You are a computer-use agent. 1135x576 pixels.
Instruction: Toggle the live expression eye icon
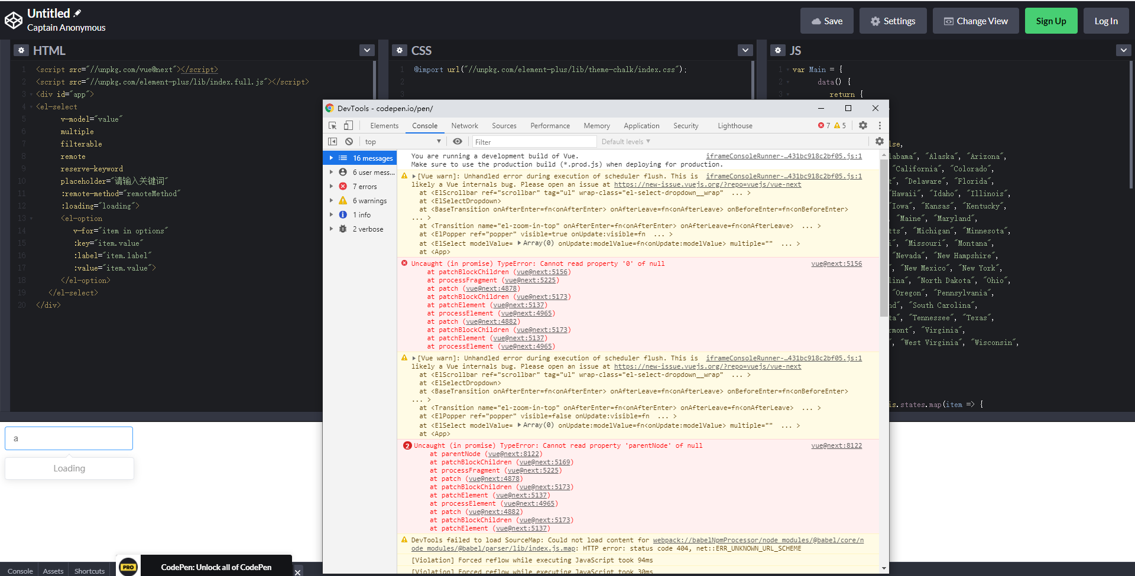click(458, 142)
